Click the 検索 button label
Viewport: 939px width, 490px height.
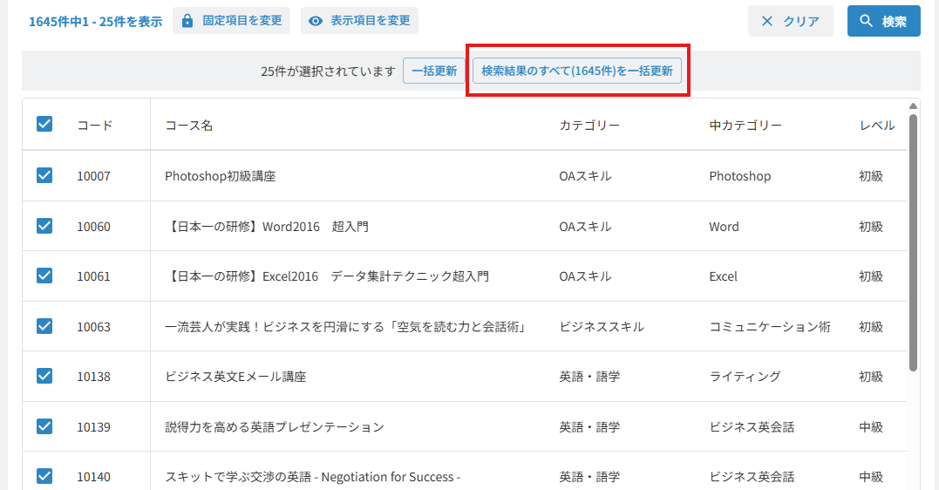point(894,22)
